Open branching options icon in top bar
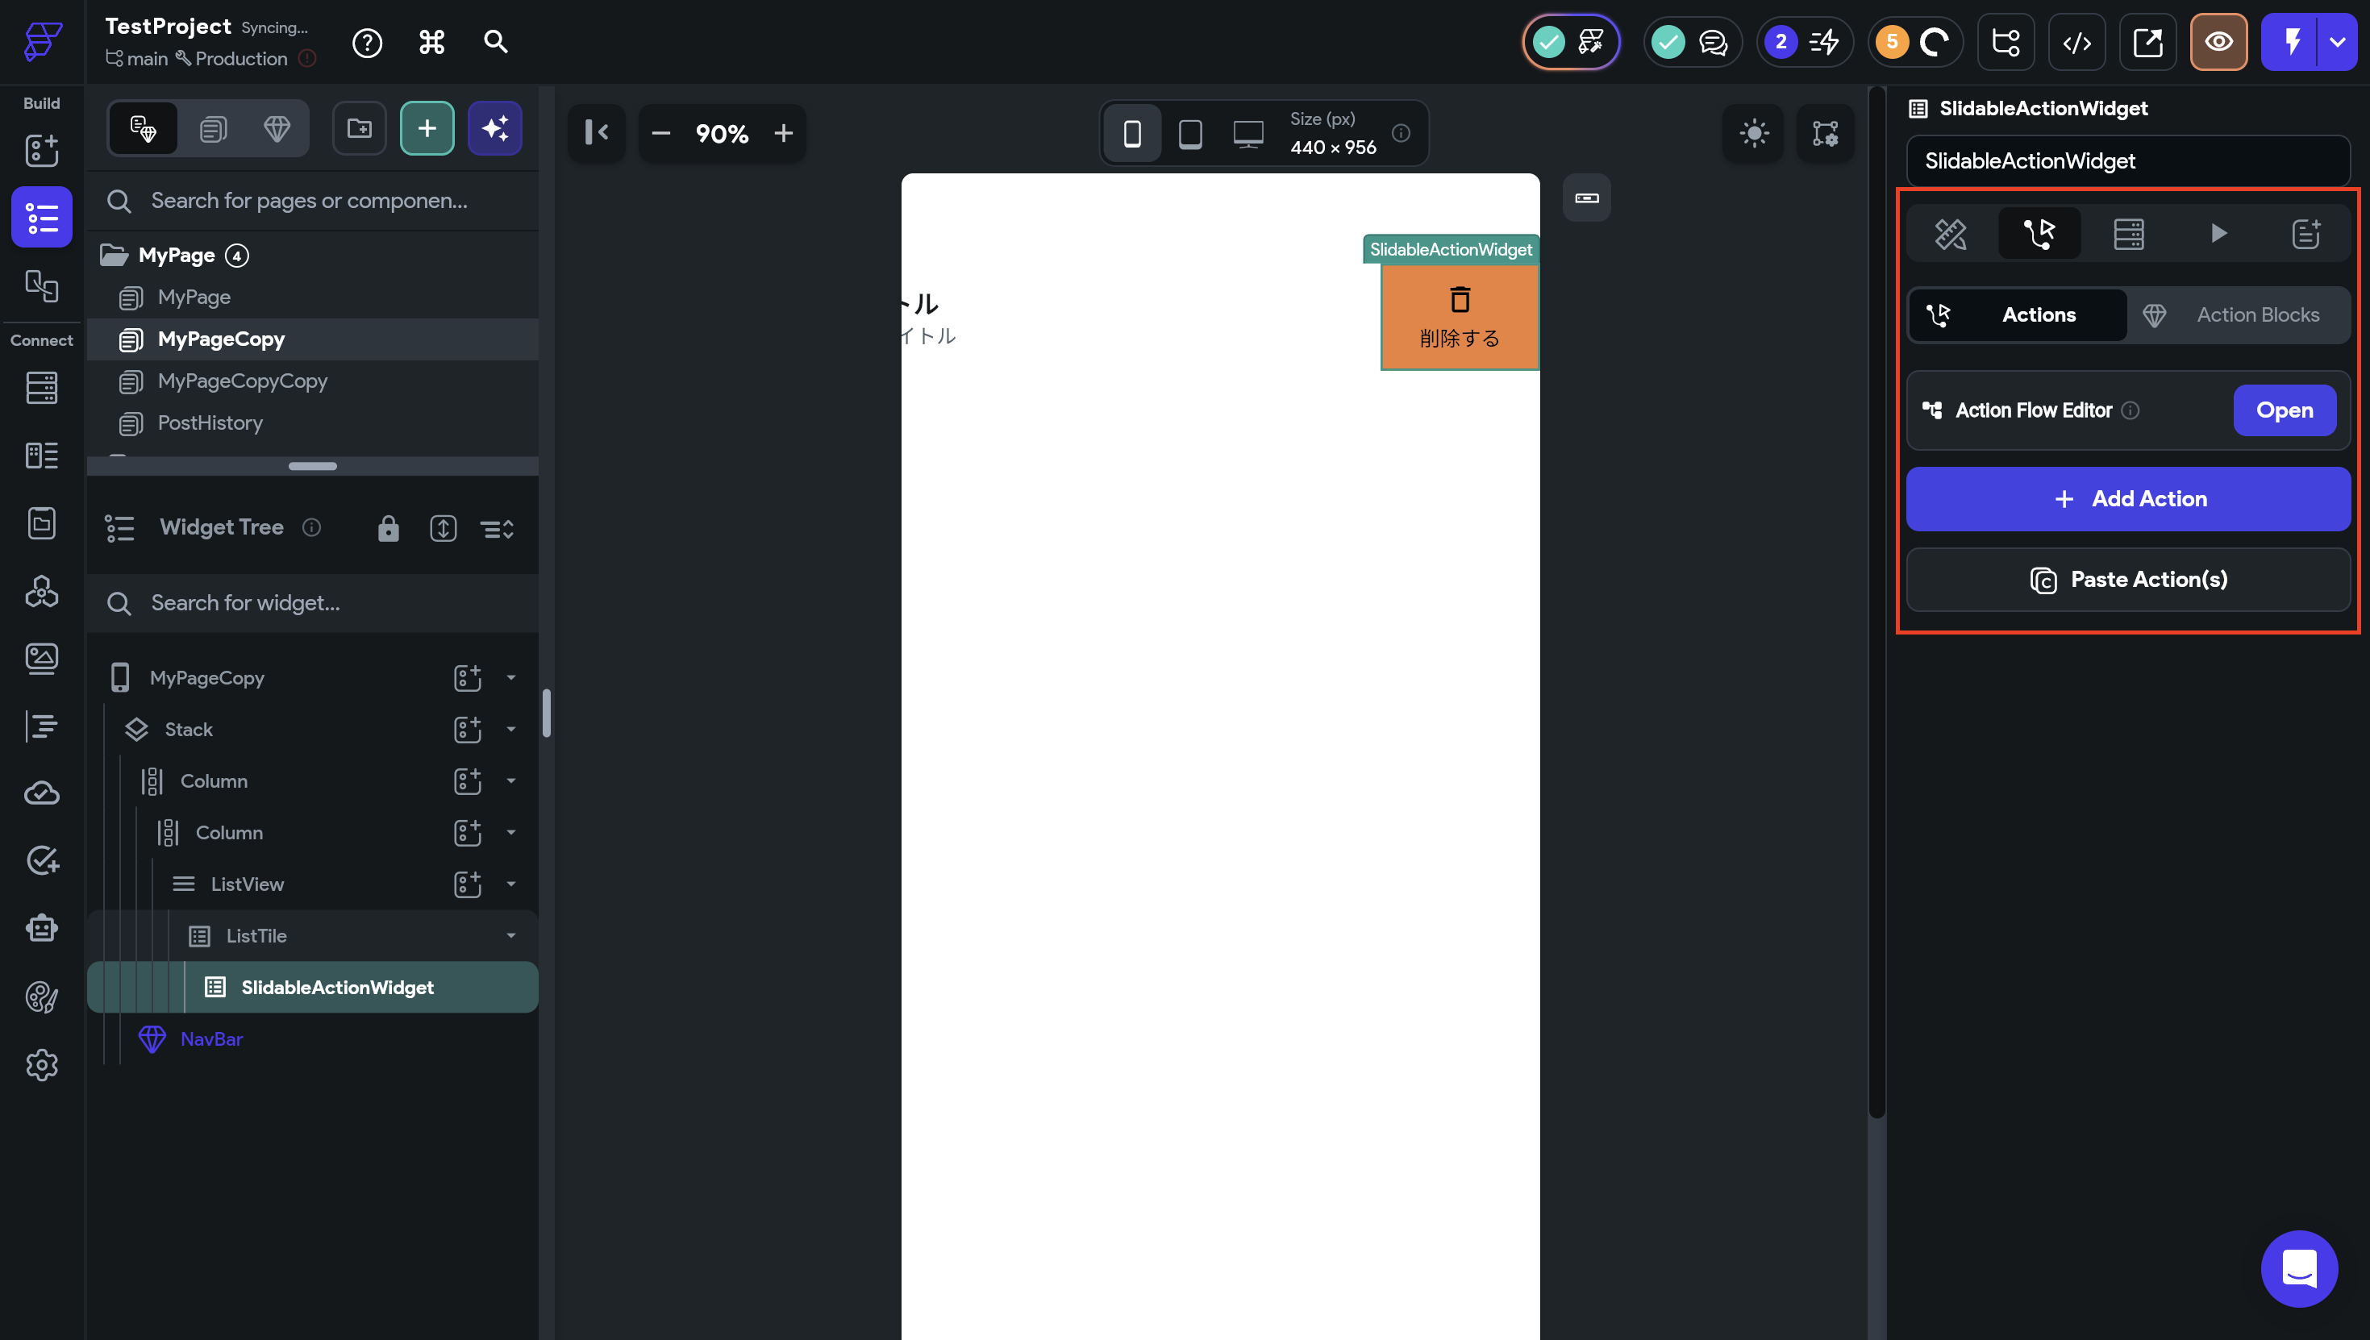Viewport: 2370px width, 1340px height. tap(2006, 43)
